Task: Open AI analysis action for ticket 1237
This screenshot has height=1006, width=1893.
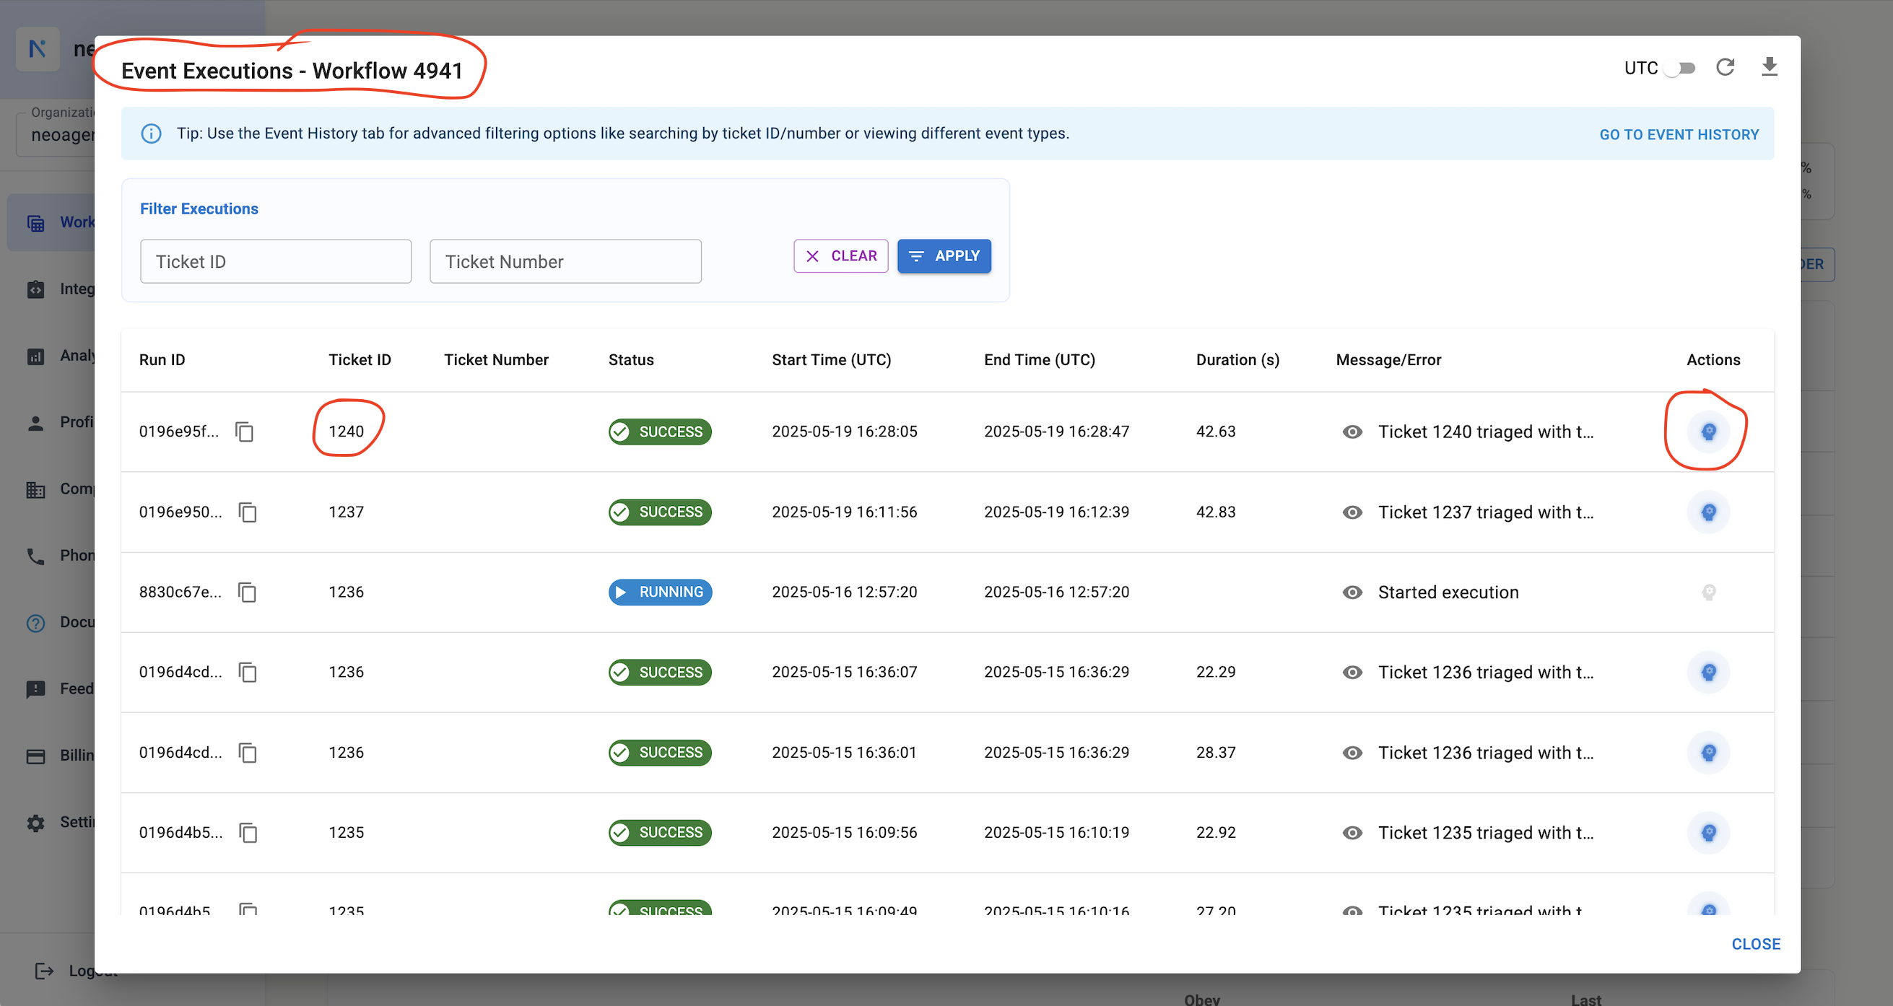Action: tap(1708, 512)
